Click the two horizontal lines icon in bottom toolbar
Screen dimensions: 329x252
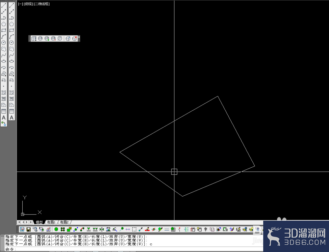pyautogui.click(x=166, y=229)
